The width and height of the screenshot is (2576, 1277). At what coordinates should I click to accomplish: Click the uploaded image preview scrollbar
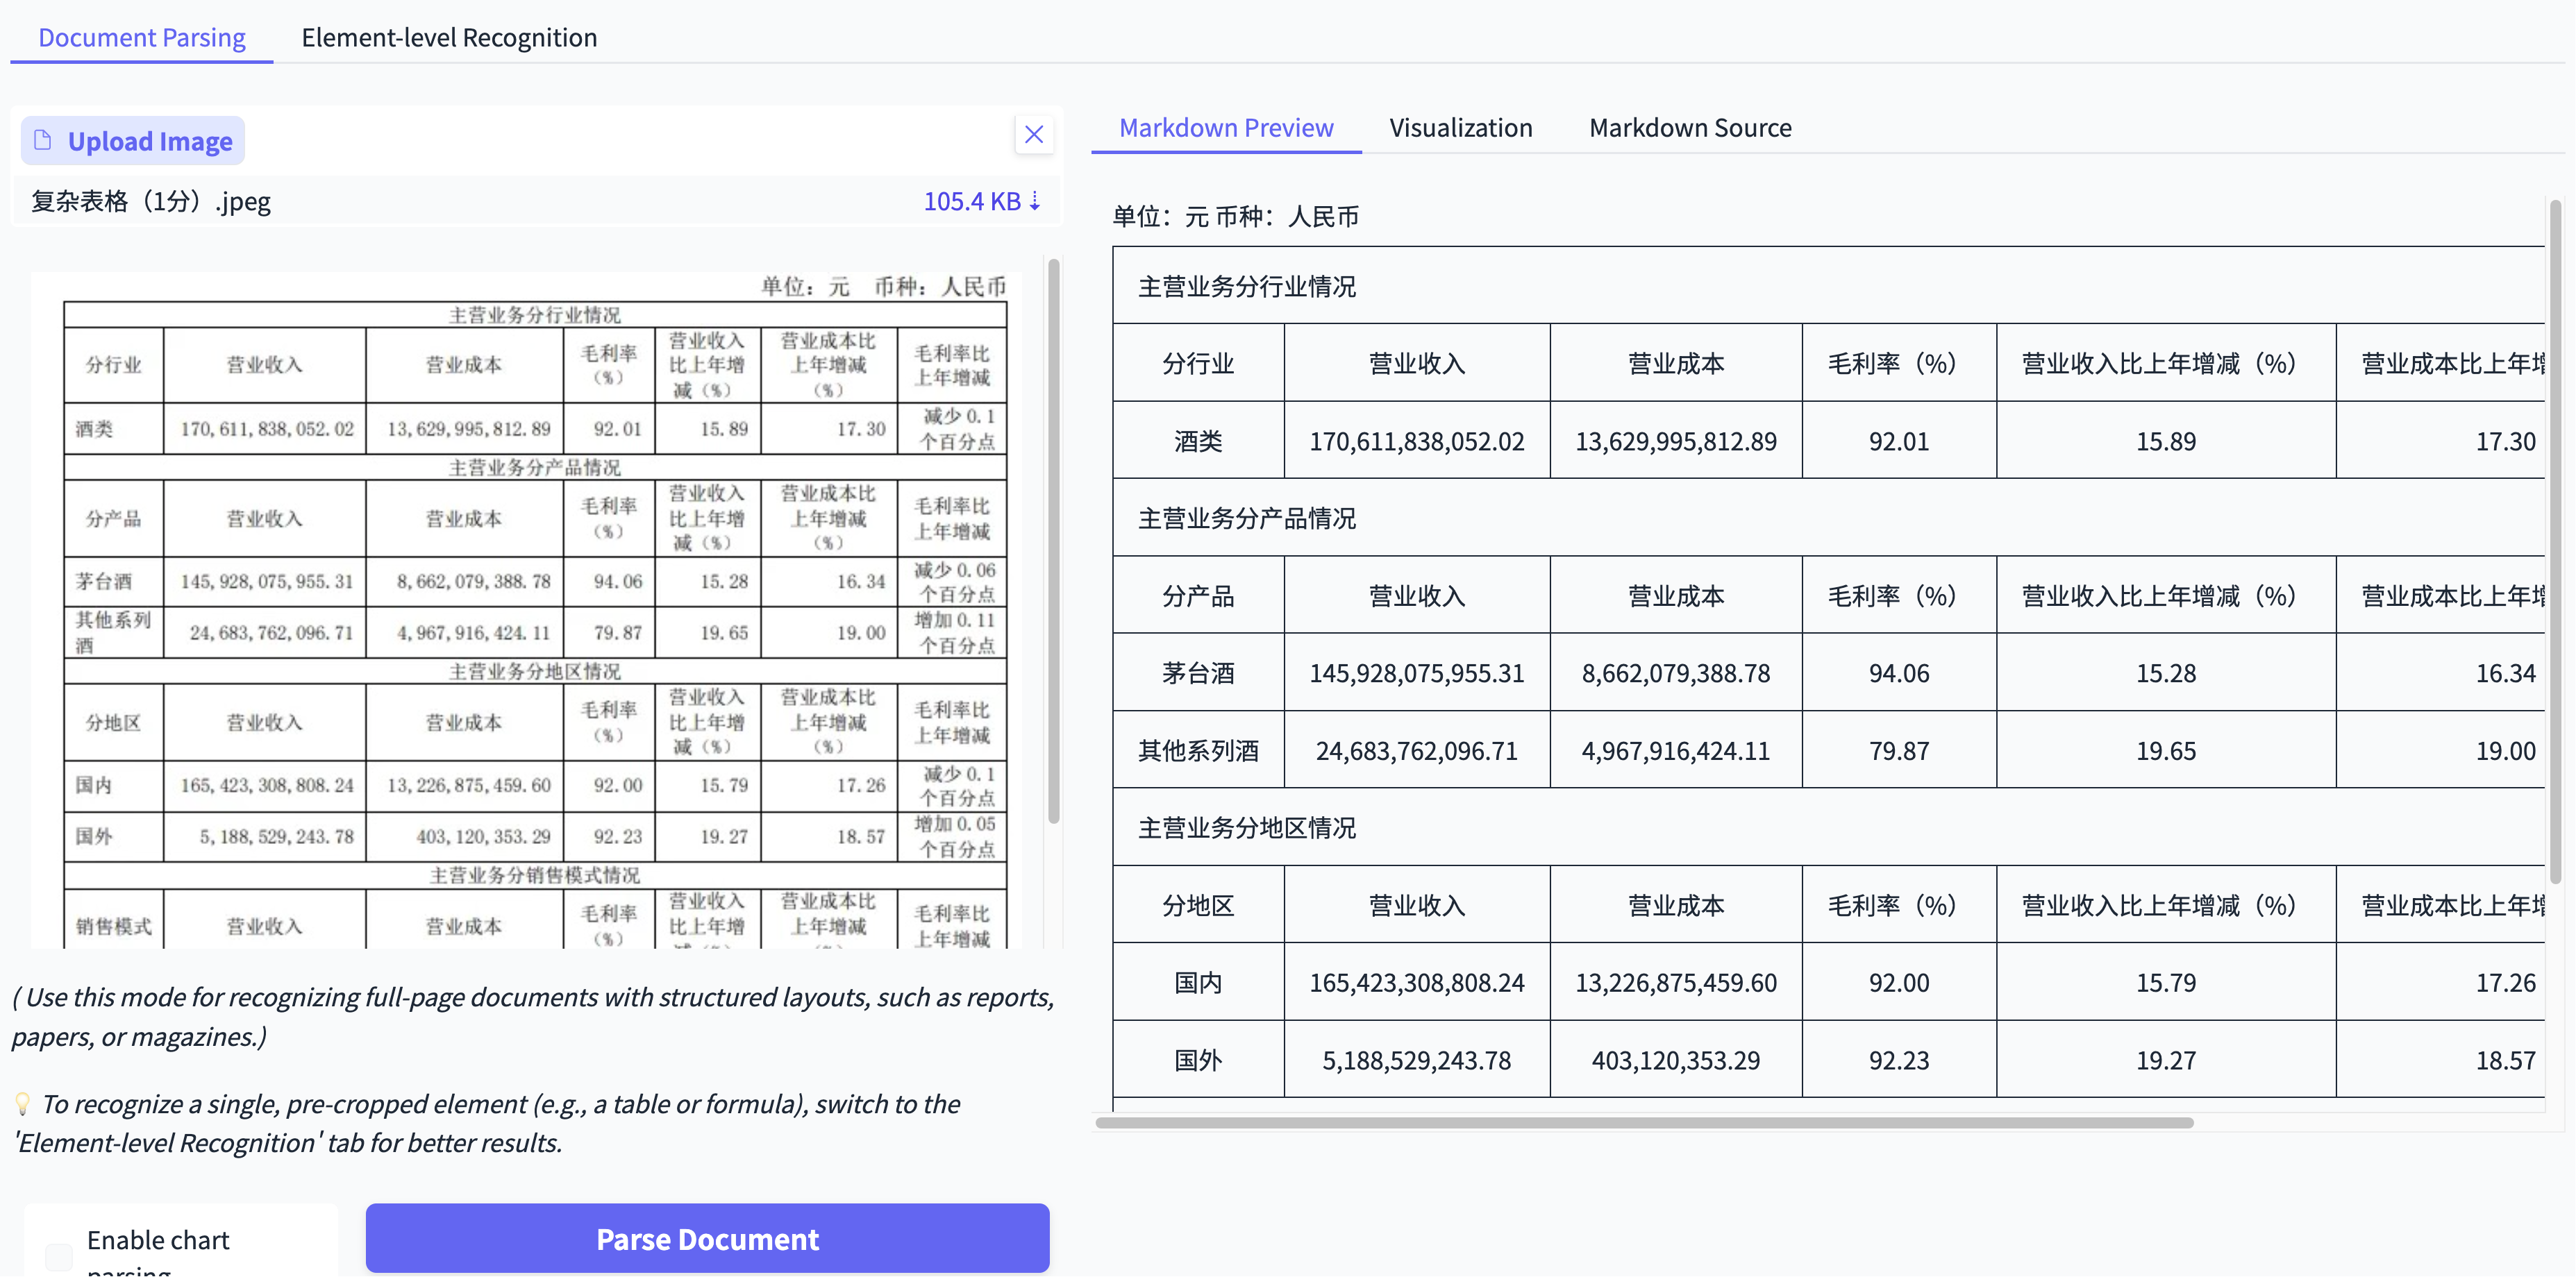tap(1053, 539)
